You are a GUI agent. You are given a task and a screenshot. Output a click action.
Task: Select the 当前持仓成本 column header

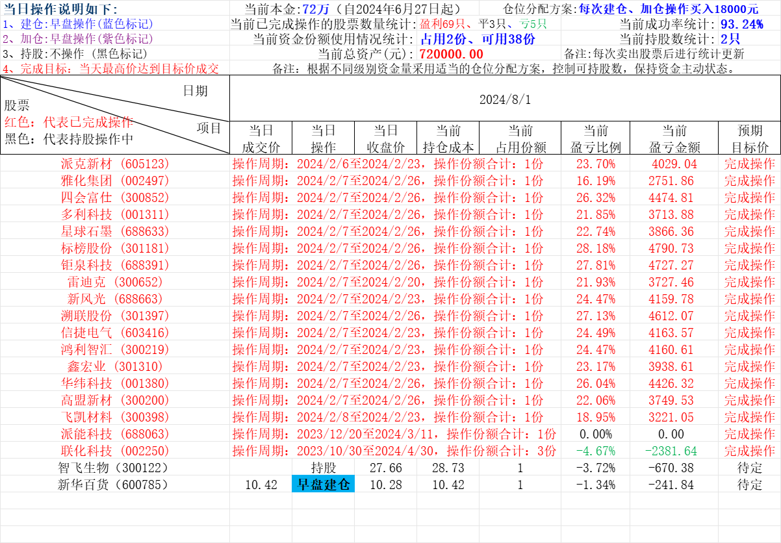(x=448, y=139)
